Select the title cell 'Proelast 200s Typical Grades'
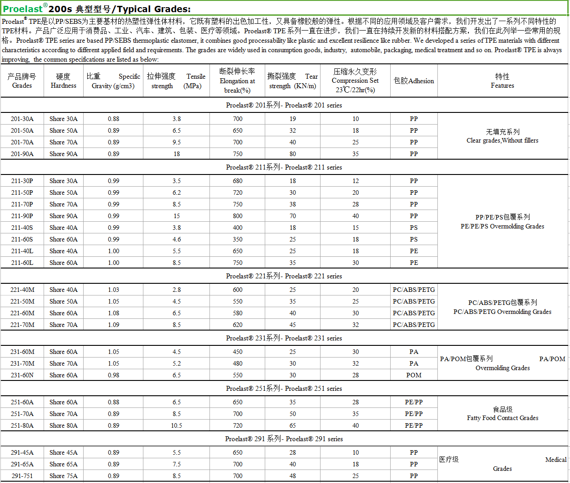This screenshot has height=483, width=570. click(x=284, y=8)
